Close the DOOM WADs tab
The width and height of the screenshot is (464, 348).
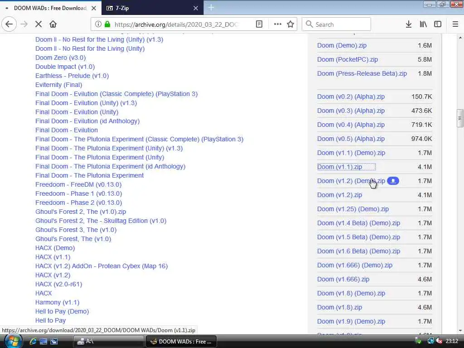click(94, 8)
